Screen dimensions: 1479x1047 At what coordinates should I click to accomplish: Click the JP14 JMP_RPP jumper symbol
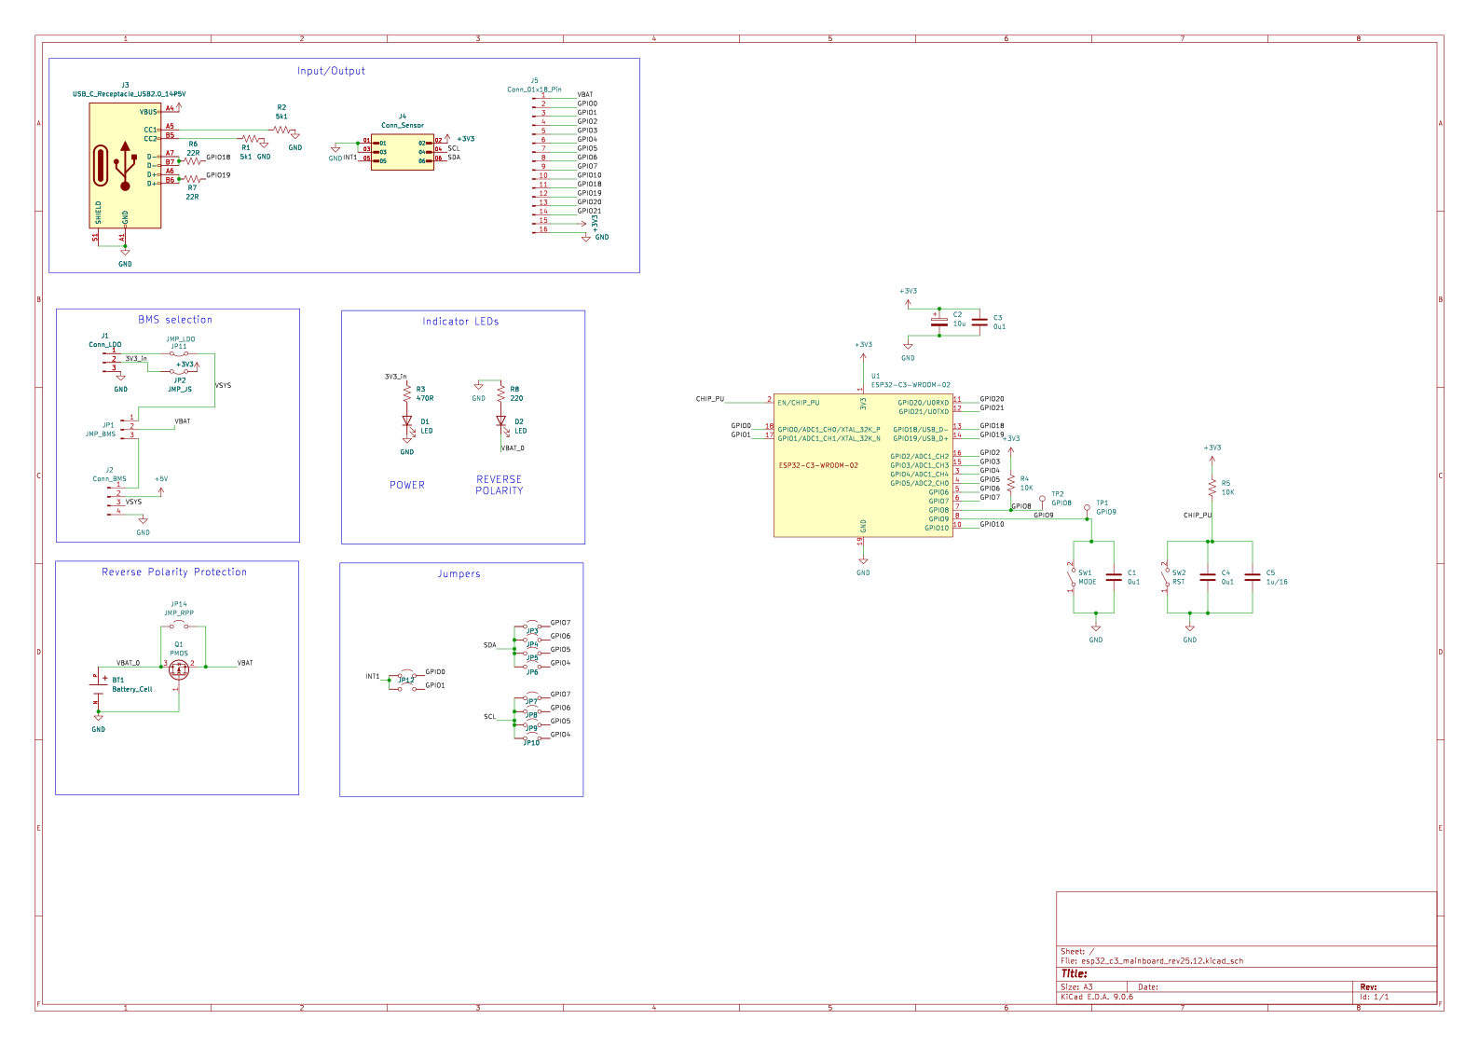click(179, 626)
